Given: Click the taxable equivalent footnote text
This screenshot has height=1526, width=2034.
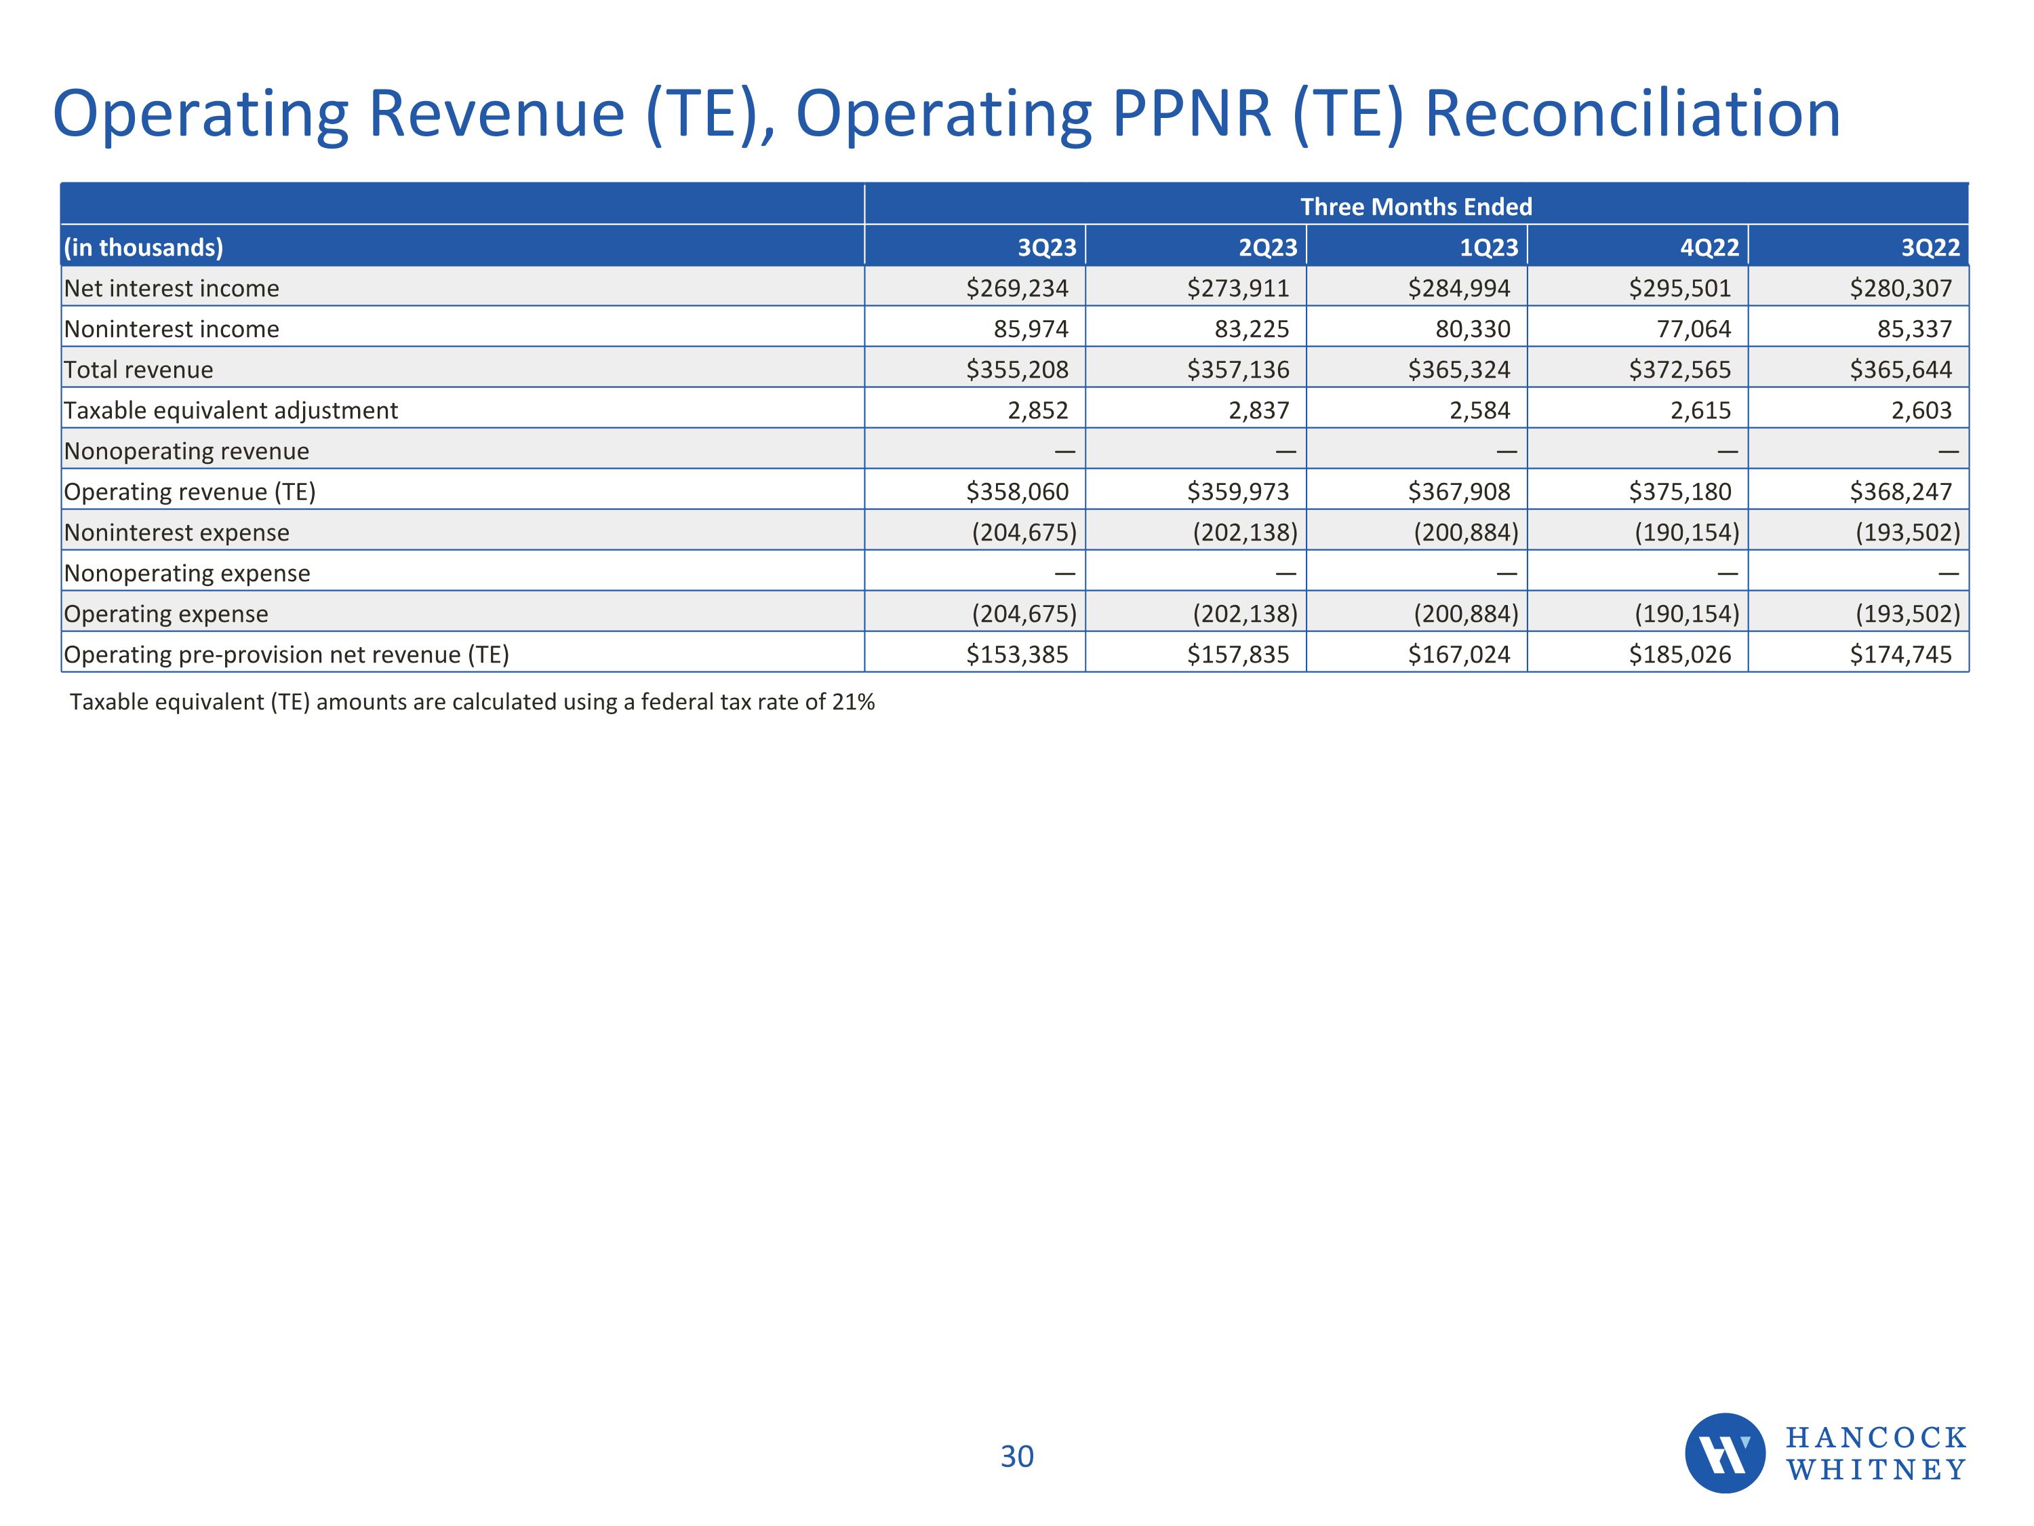Looking at the screenshot, I should 473,702.
